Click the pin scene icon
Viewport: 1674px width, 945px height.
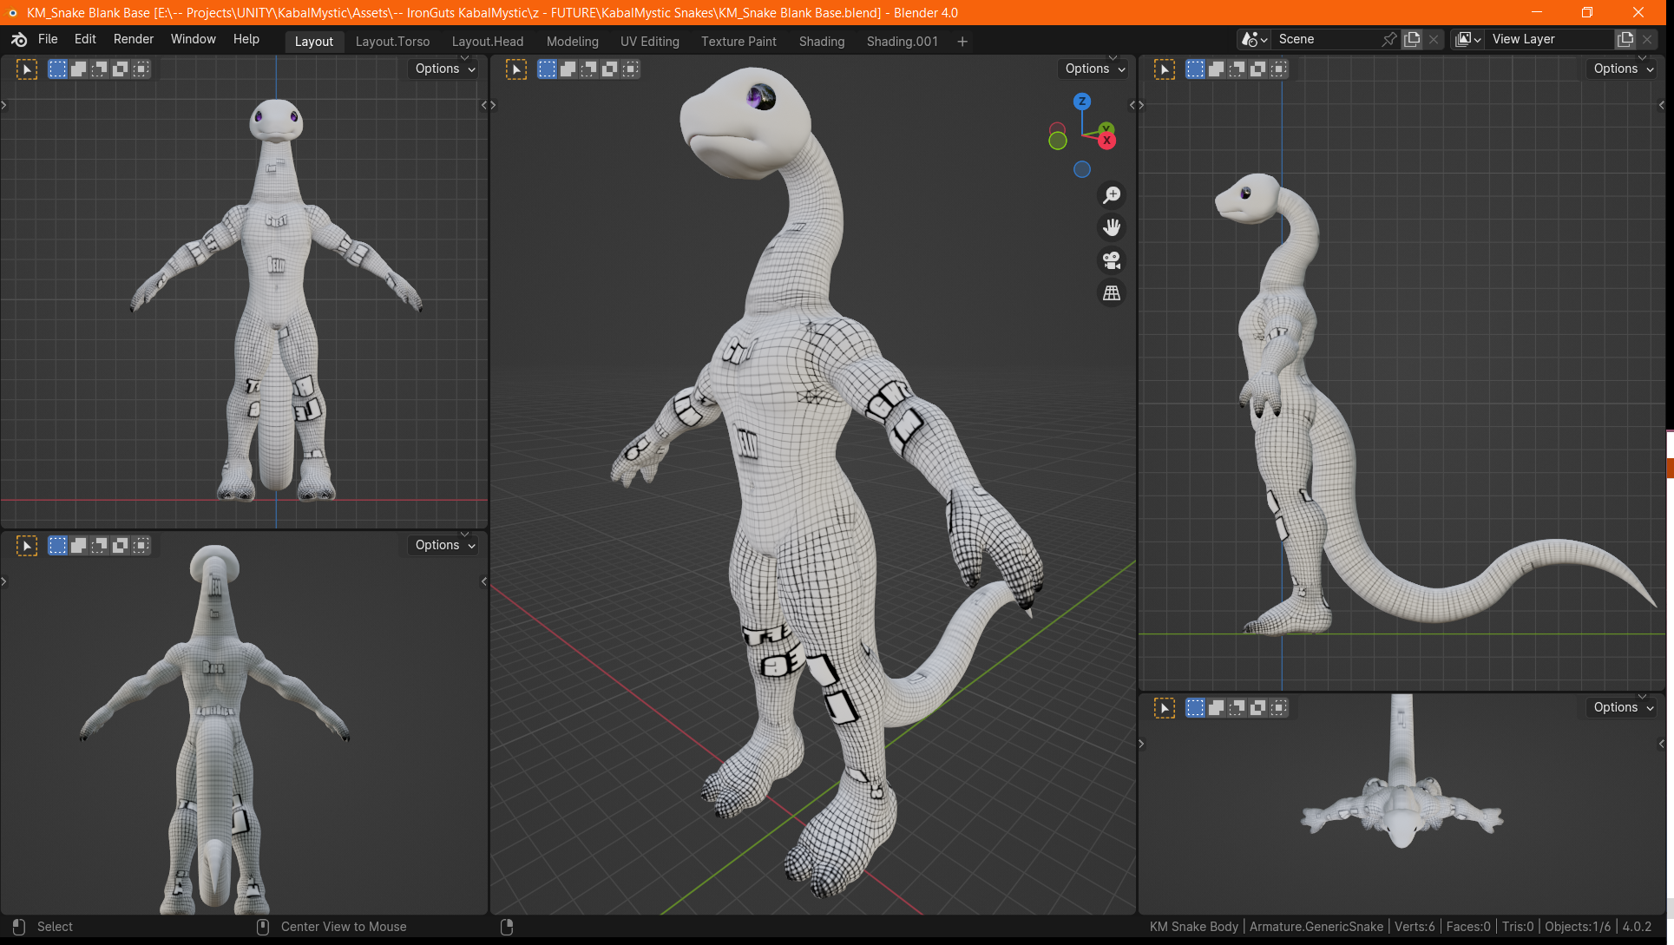pyautogui.click(x=1388, y=39)
